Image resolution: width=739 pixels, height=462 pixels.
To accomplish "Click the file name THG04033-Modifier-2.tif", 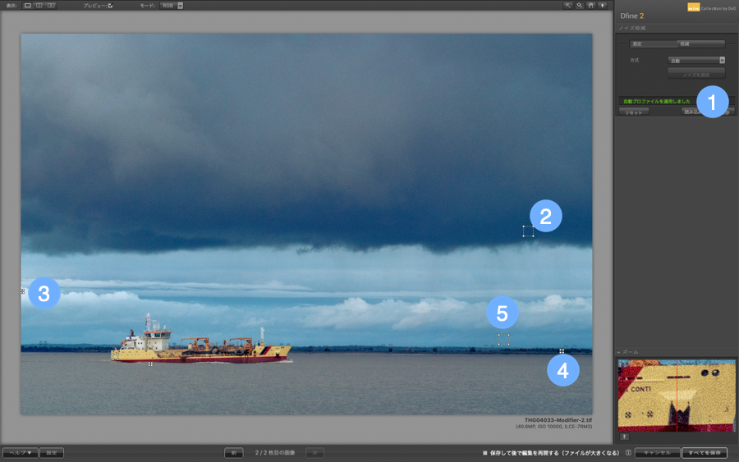I will tap(558, 420).
